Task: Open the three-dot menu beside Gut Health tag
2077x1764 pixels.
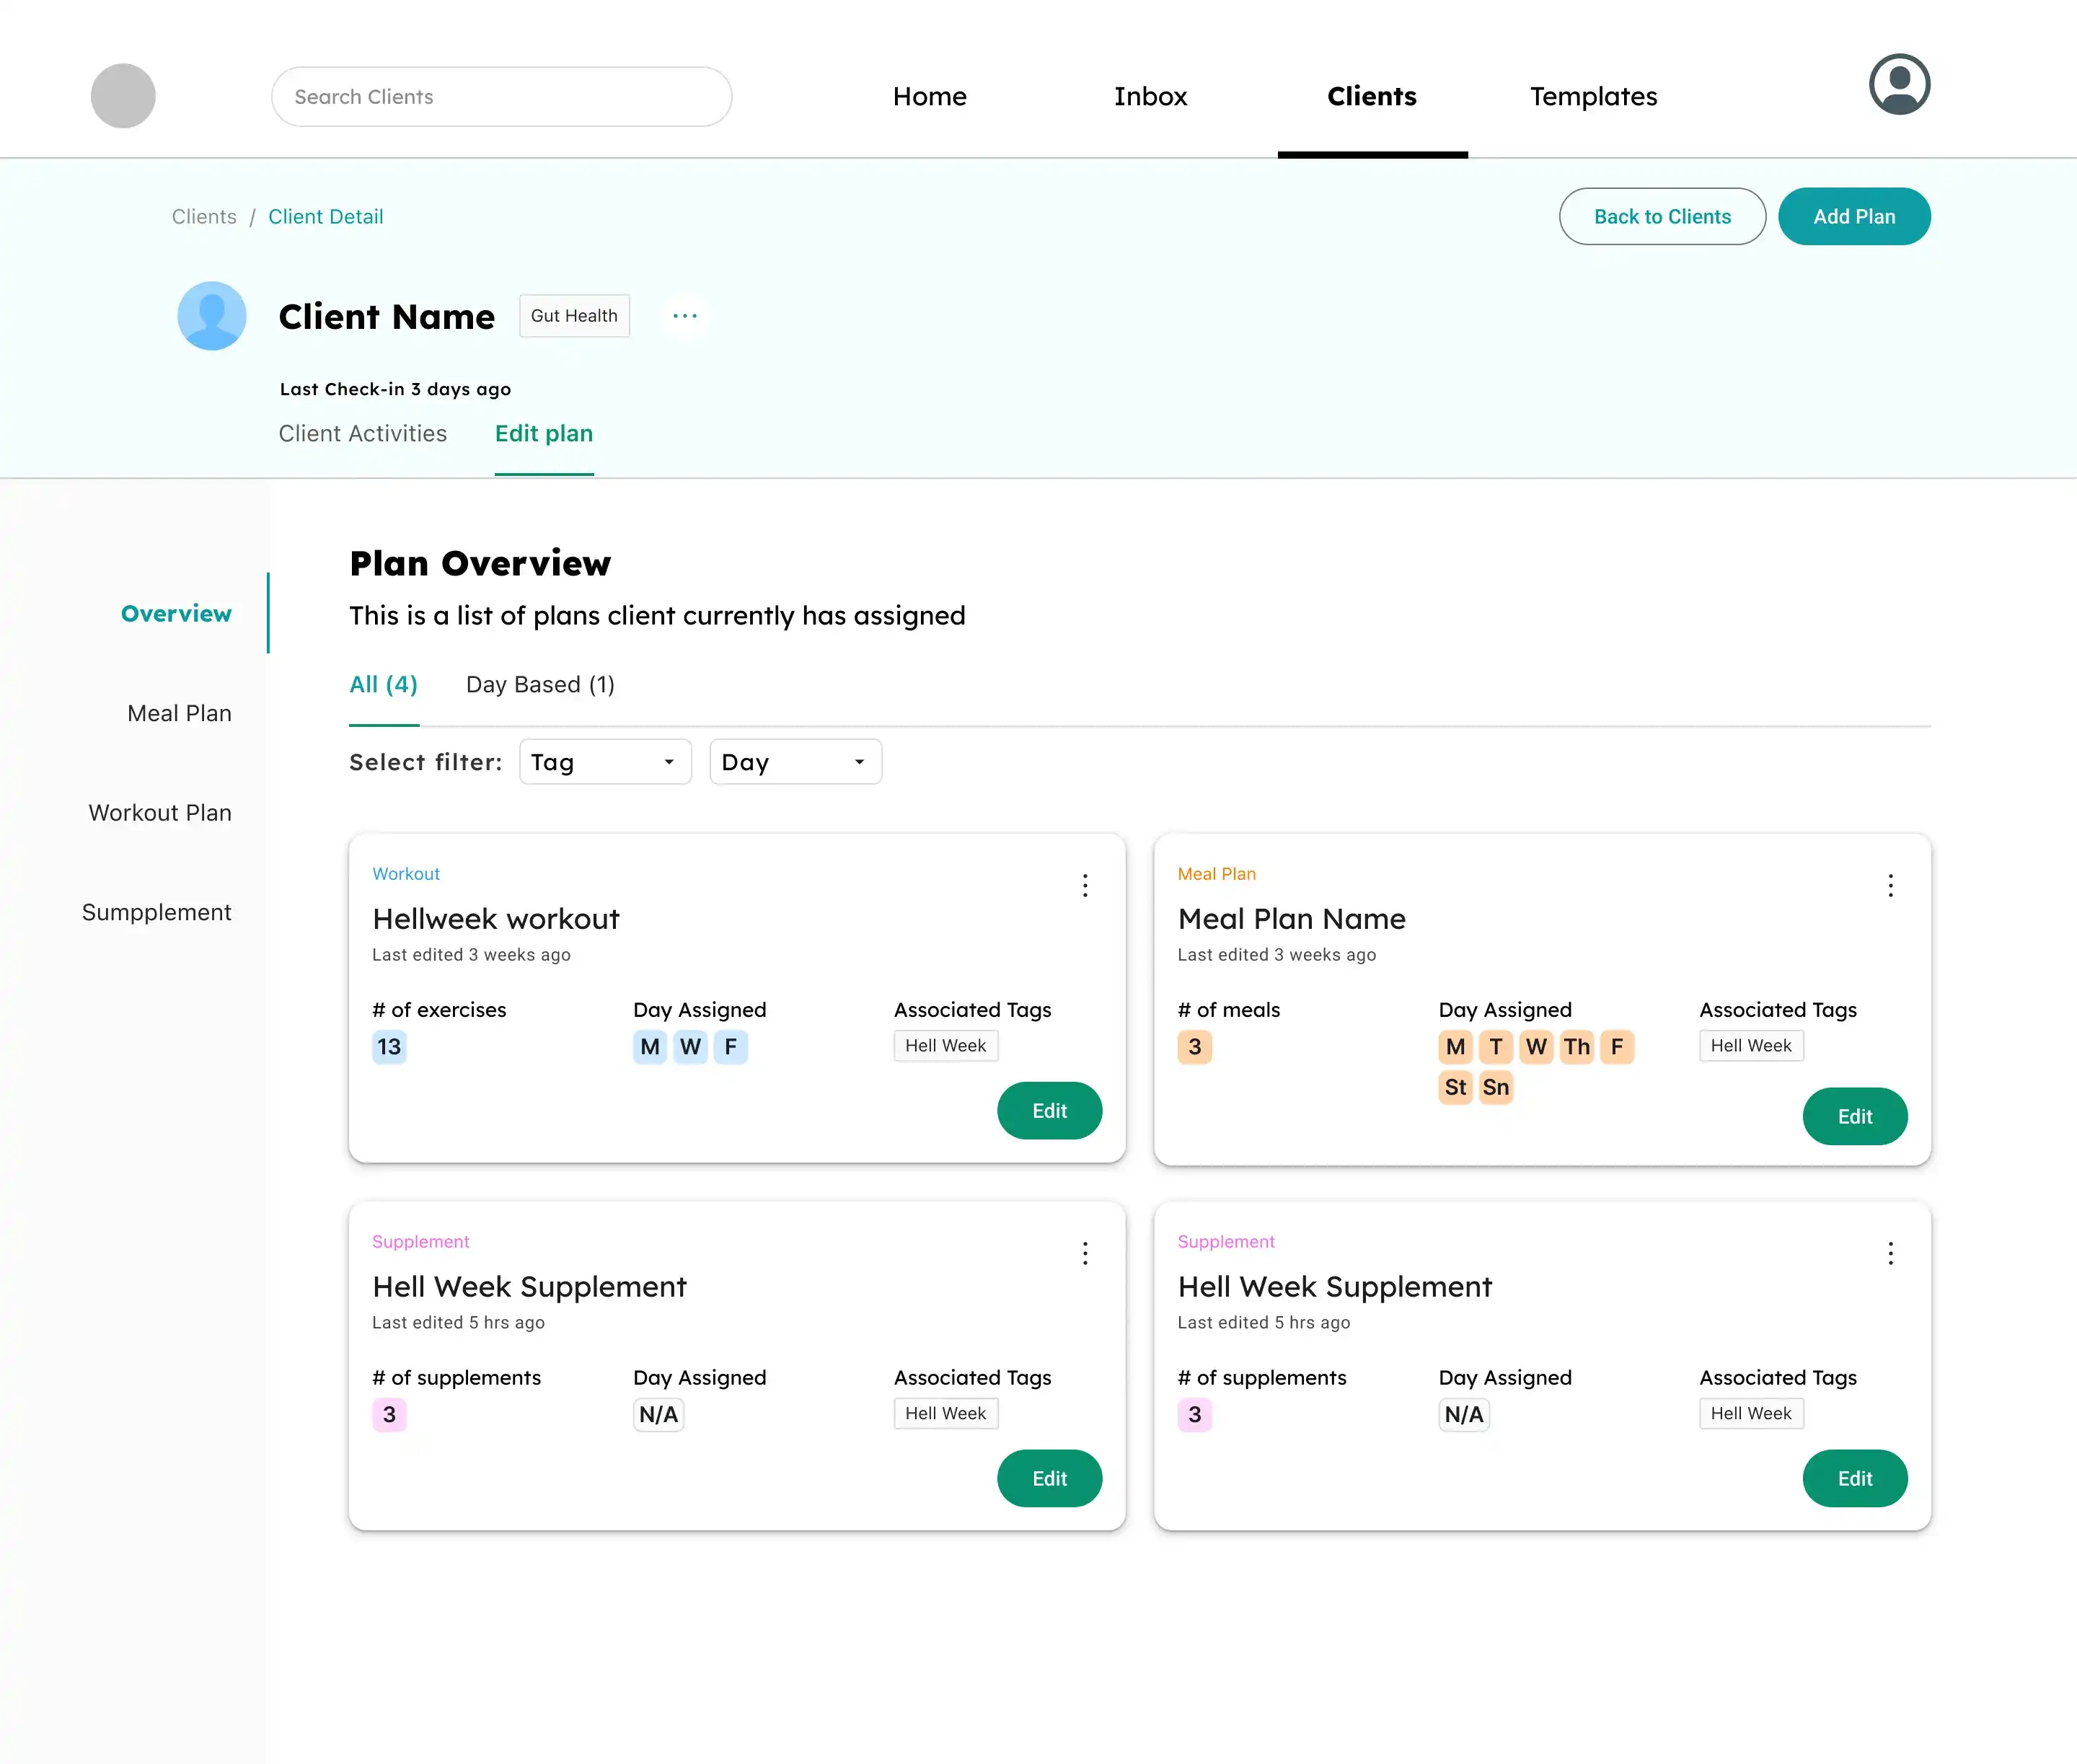Action: [x=685, y=316]
